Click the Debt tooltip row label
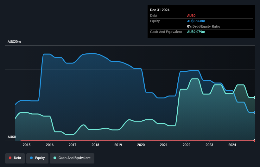Viewport: 260px width, 167px height. [154, 16]
